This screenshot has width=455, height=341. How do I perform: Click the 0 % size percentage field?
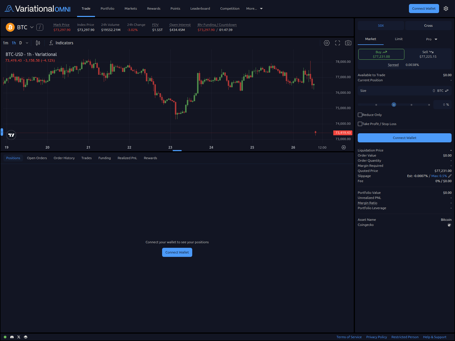click(442, 105)
